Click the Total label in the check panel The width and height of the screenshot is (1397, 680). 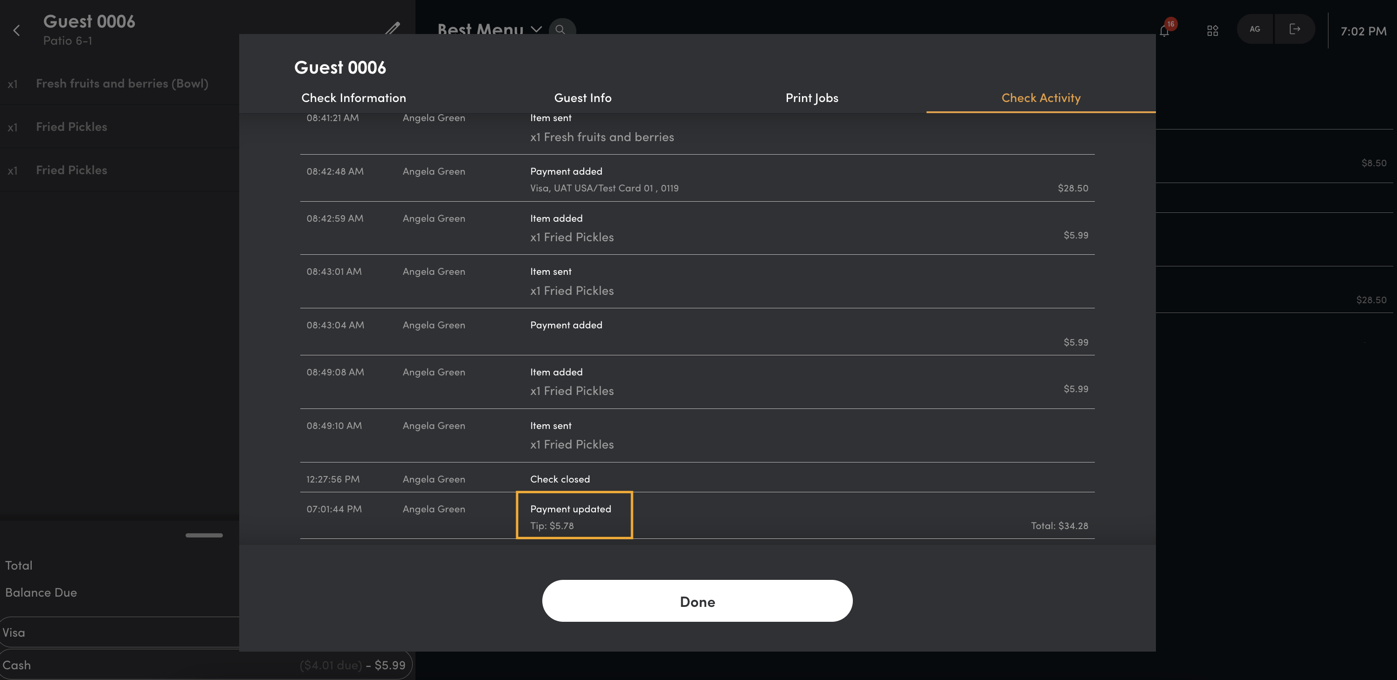19,566
